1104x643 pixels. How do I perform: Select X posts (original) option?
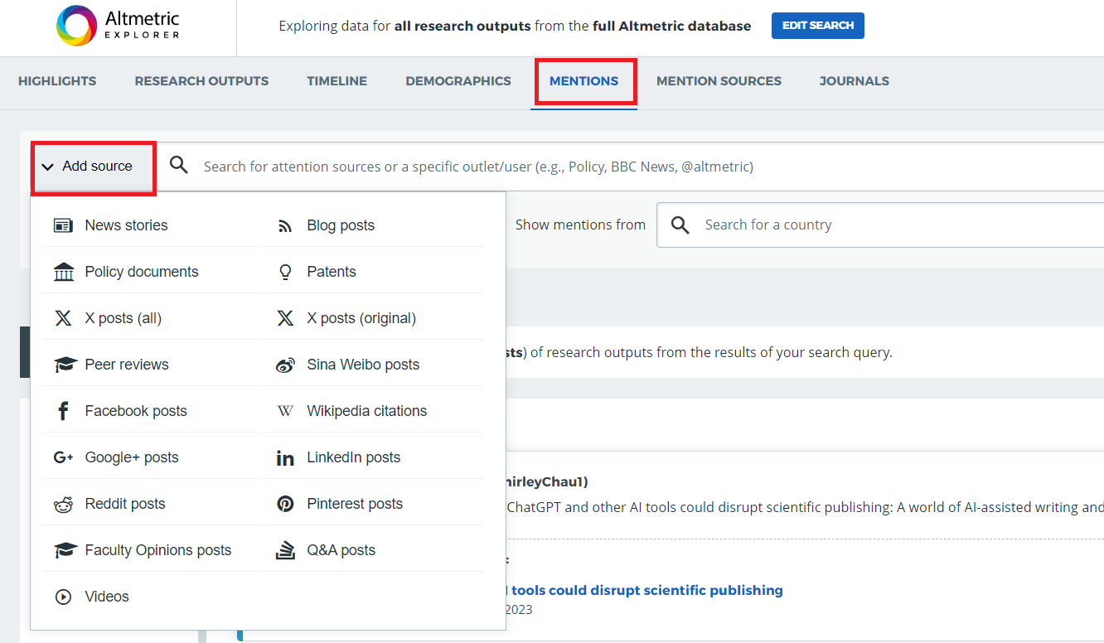(x=361, y=318)
